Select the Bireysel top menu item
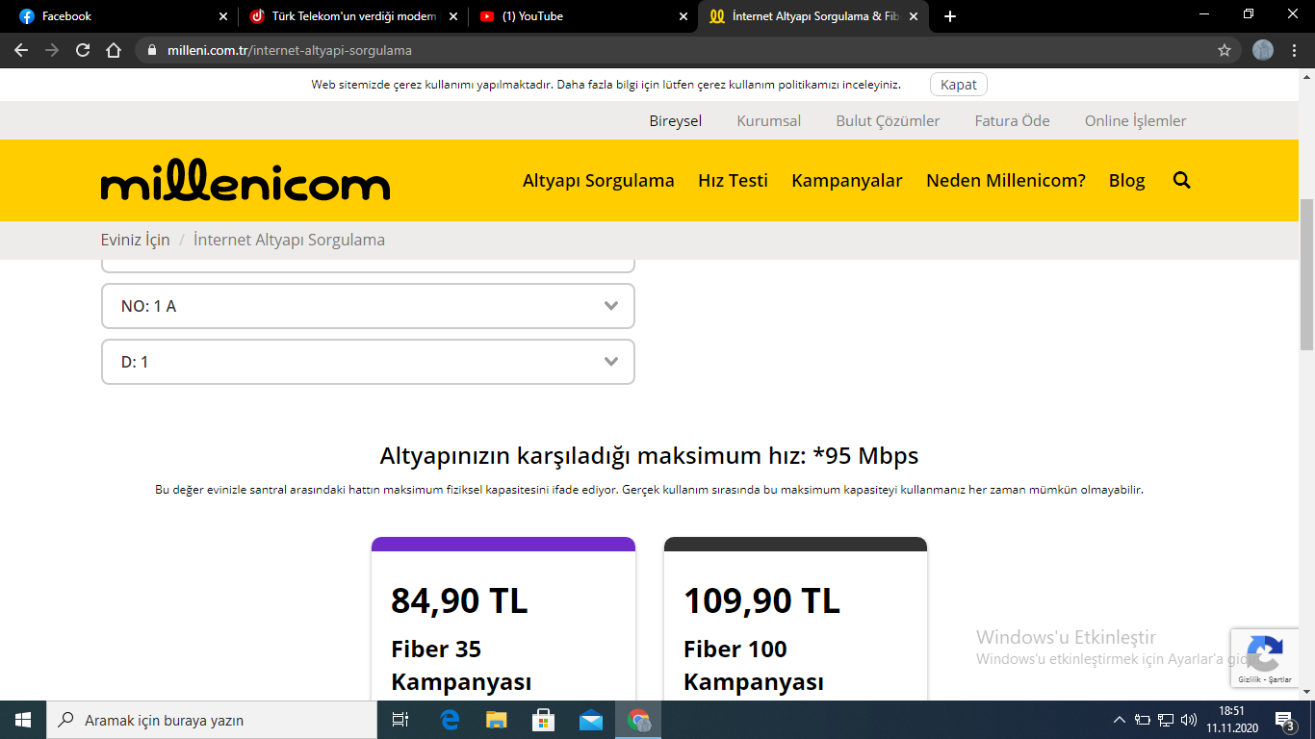 (676, 120)
